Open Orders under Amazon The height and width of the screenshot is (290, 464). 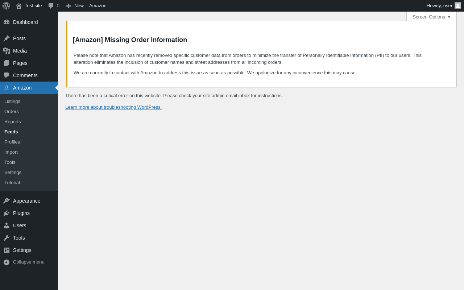[x=29, y=112]
